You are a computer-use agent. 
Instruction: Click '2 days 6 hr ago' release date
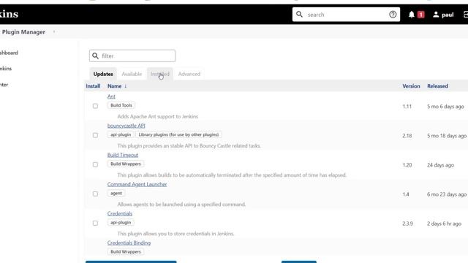tap(444, 224)
